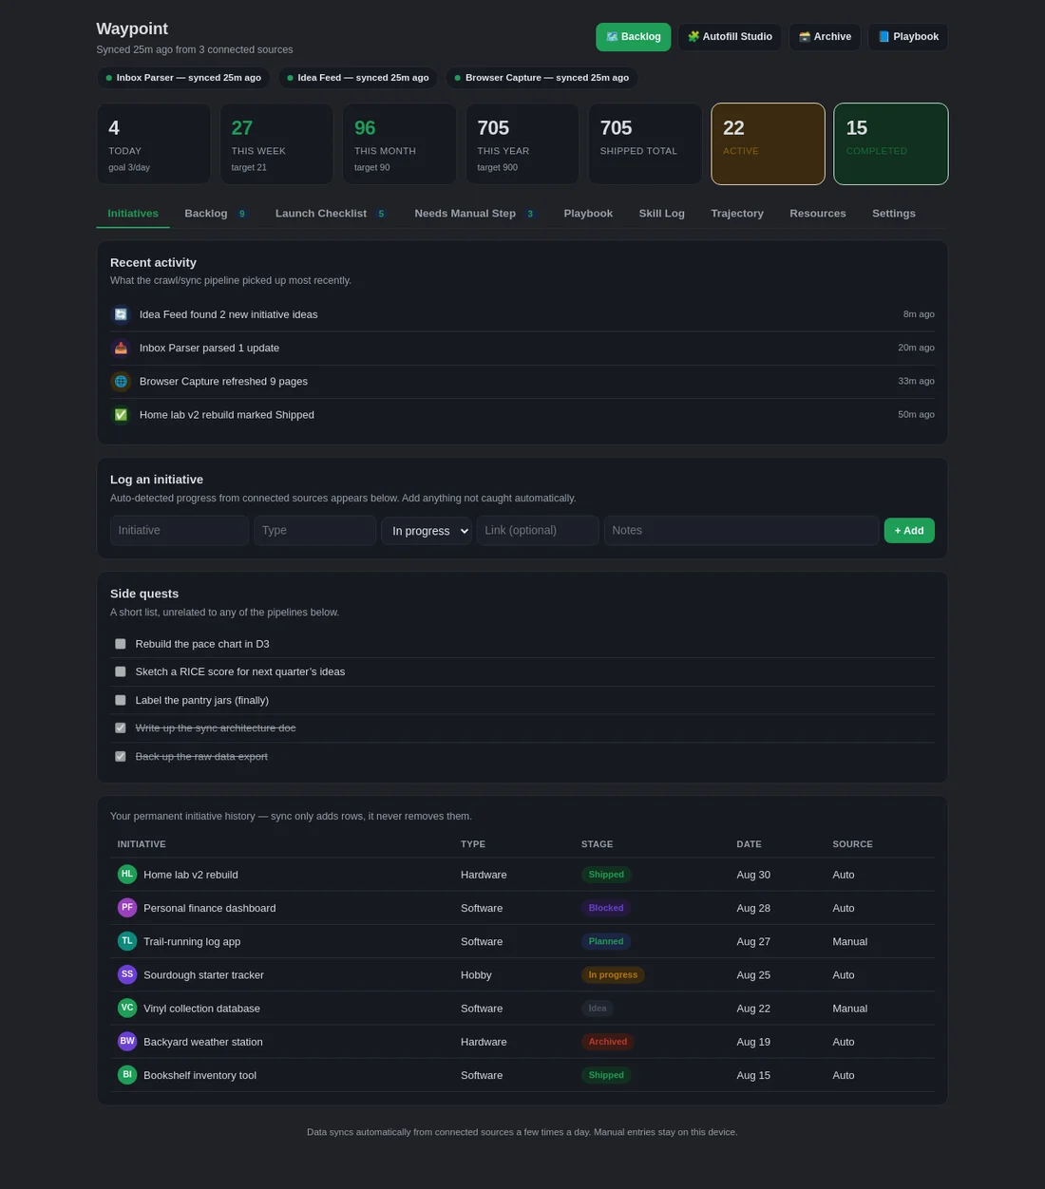Open Autofill Studio
This screenshot has height=1189, width=1045.
pyautogui.click(x=730, y=37)
